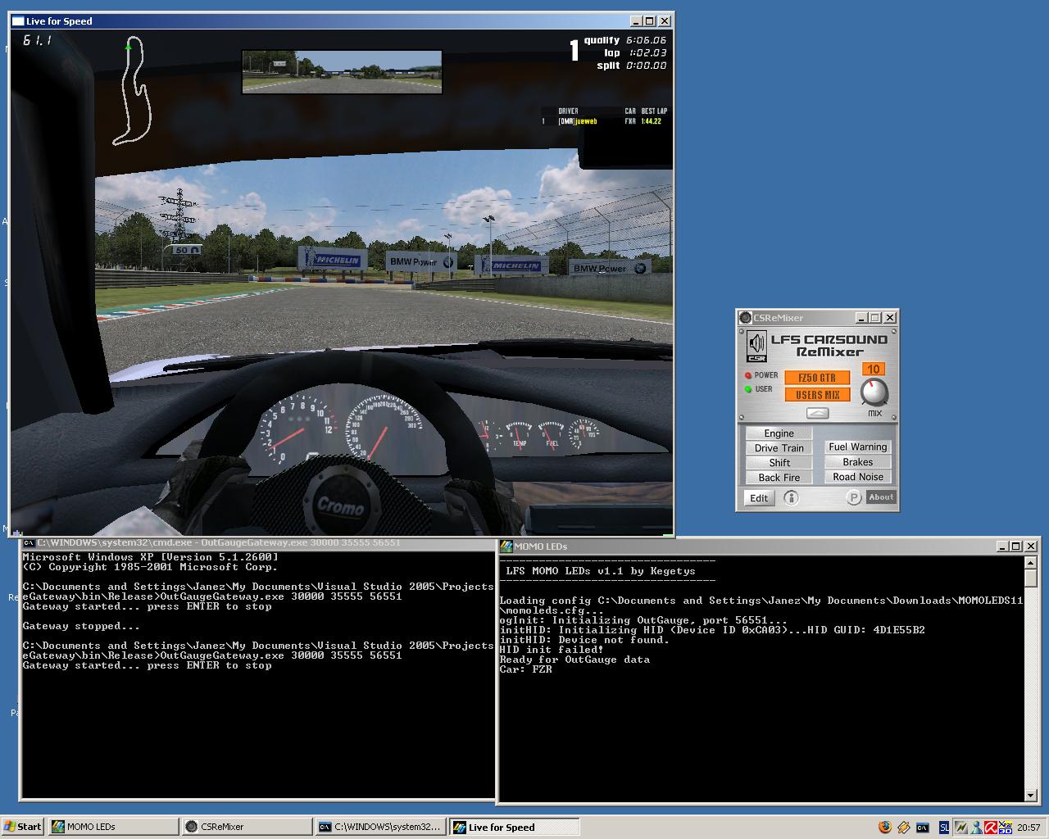Screen dimensions: 1049x839
Task: Launch Firefox from the taskbar quick launch
Action: click(884, 827)
